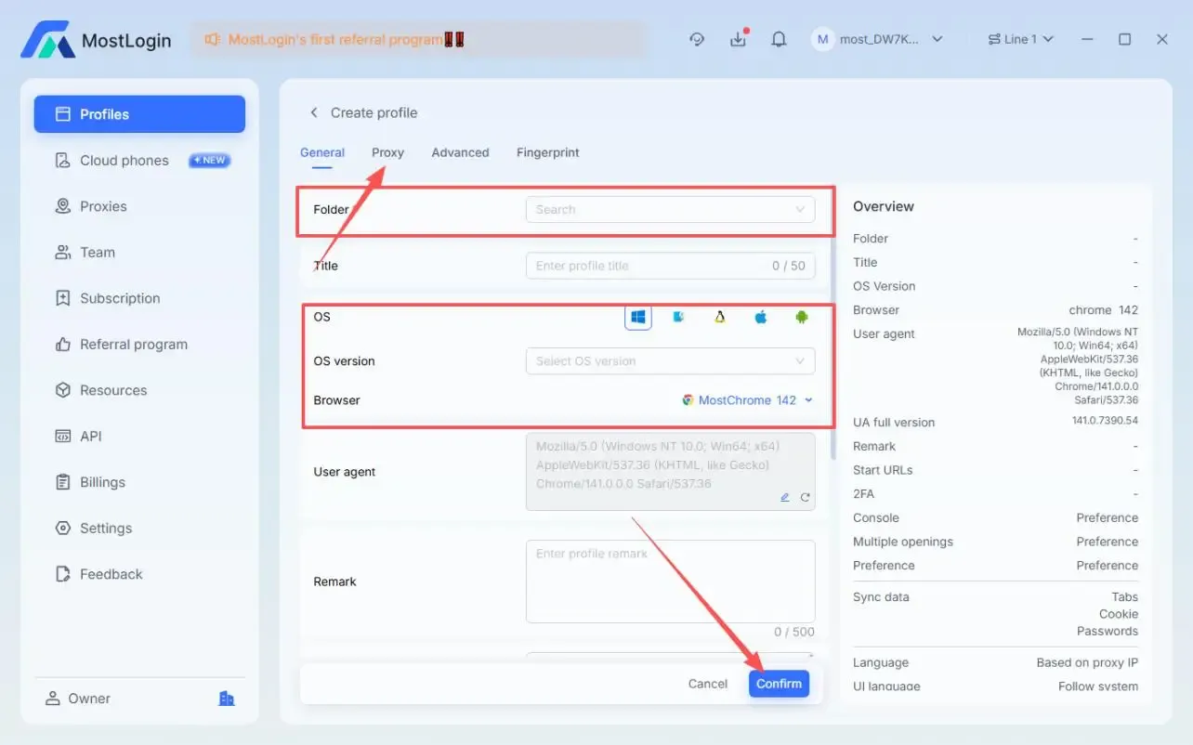Click the Cancel button
Viewport: 1193px width, 745px height.
click(707, 684)
